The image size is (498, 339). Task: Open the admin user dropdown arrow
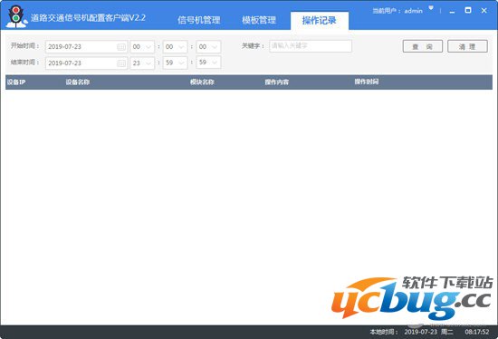pyautogui.click(x=431, y=8)
